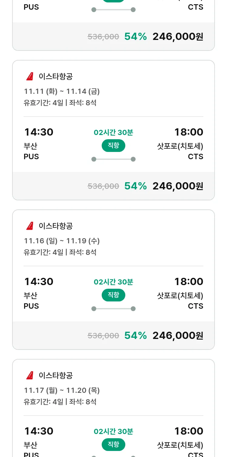Image resolution: width=227 pixels, height=457 pixels.
Task: Tap the 직항 badge on 11.11 flight
Action: coord(113,146)
